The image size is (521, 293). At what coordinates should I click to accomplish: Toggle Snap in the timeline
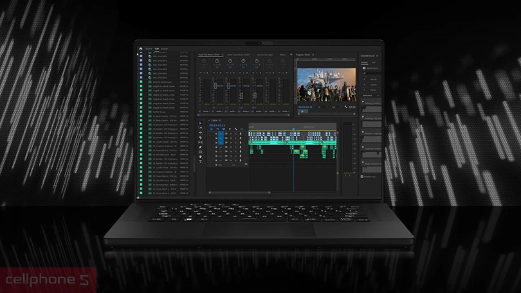(x=217, y=129)
